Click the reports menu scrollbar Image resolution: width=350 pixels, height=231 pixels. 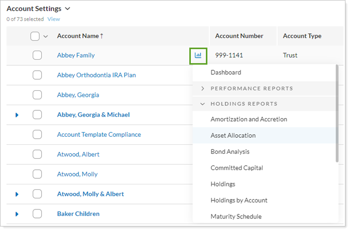(x=337, y=114)
